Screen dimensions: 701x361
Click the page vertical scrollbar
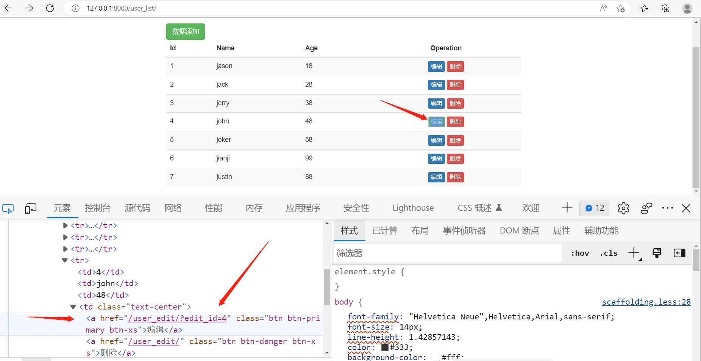coord(696,117)
